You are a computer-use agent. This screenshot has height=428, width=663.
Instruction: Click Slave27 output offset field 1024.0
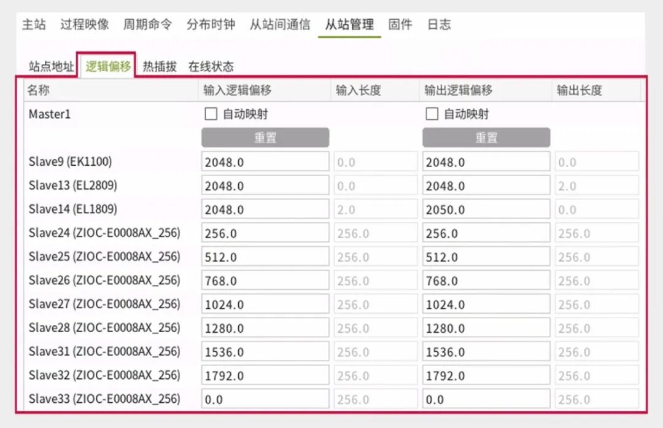coord(486,304)
